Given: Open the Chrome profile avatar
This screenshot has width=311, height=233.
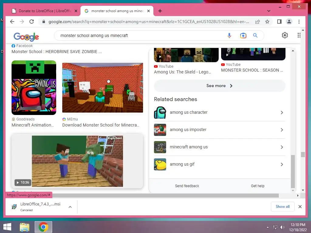Looking at the screenshot, I should coord(289,22).
